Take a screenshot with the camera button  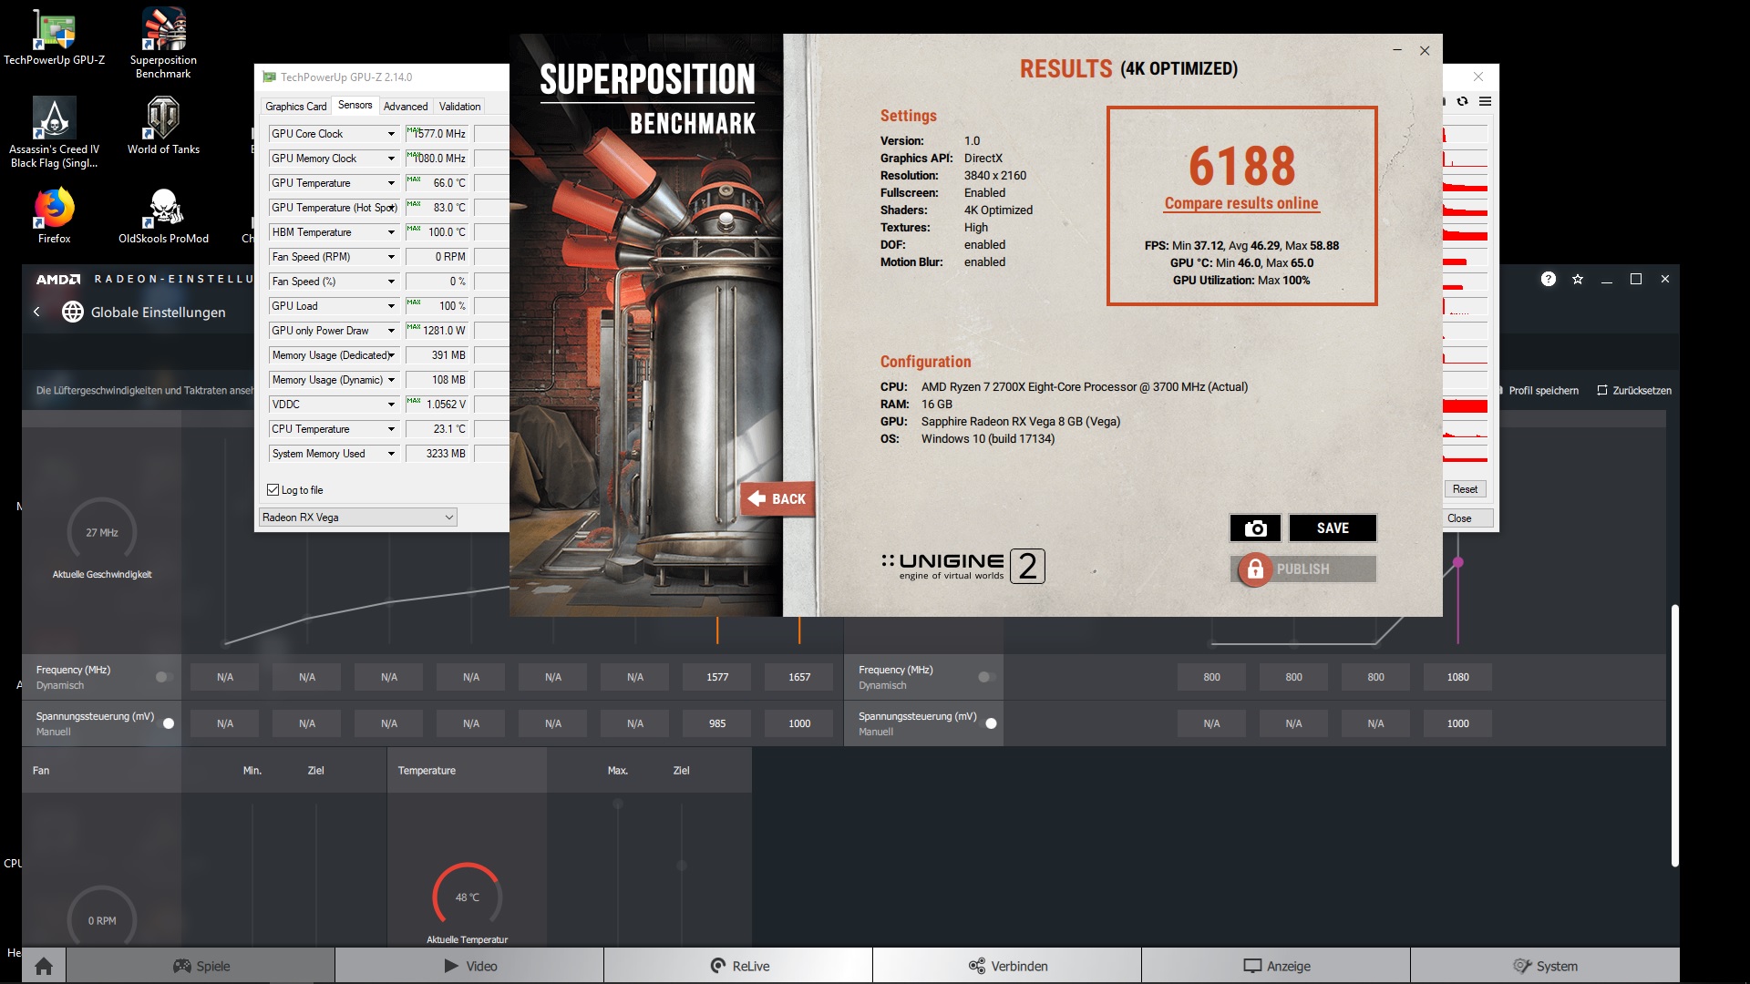pyautogui.click(x=1255, y=528)
